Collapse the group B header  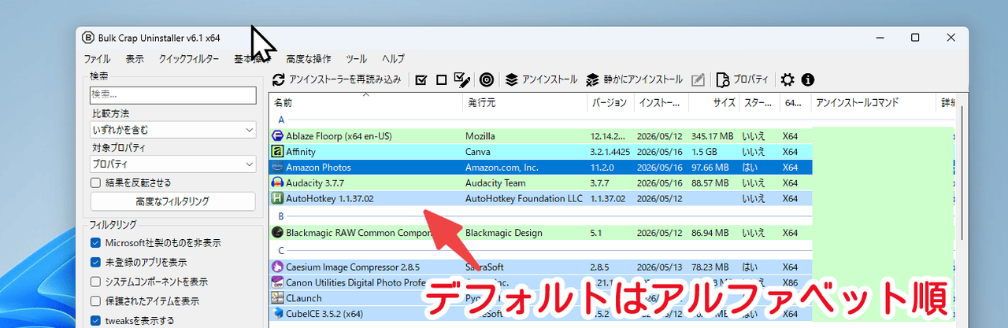281,216
